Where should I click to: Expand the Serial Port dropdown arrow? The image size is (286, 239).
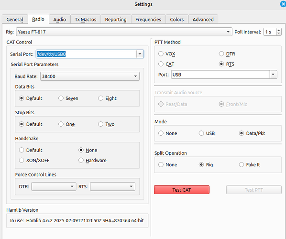click(x=140, y=54)
